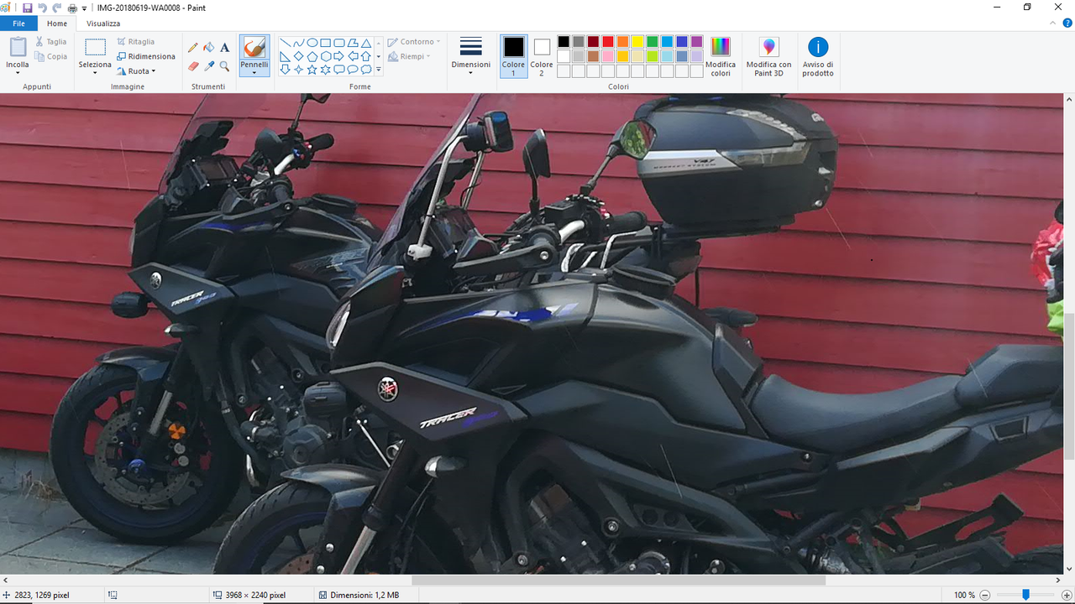The width and height of the screenshot is (1075, 604).
Task: Choose the Right arrow shape
Action: (338, 56)
